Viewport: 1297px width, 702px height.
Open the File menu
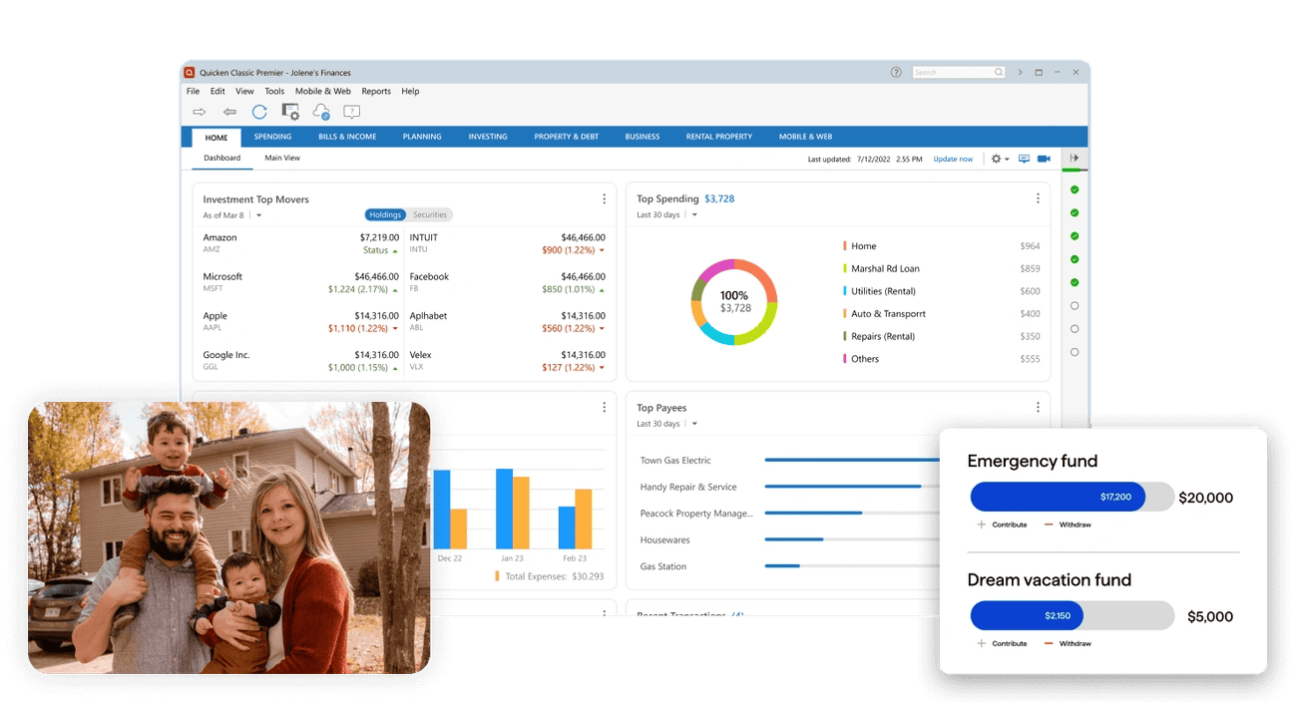click(194, 91)
